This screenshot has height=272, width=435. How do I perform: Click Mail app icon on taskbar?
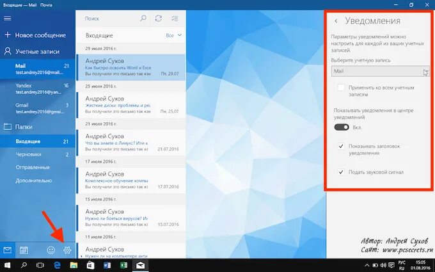click(140, 266)
